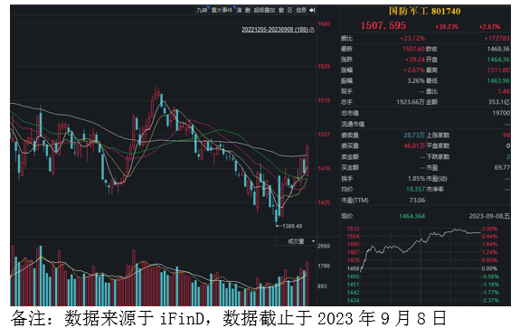Click the 换手 value 1.85%
The height and width of the screenshot is (328, 520).
[x=416, y=179]
